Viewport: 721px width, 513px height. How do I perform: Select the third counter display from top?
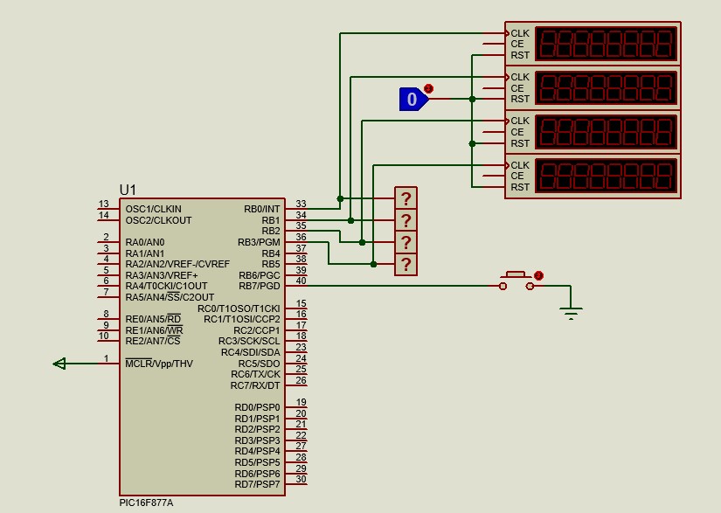point(593,132)
